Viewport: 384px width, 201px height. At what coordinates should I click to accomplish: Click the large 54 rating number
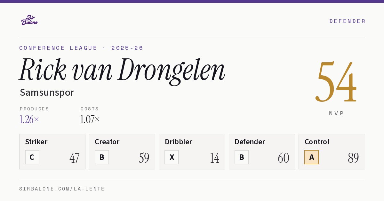point(336,82)
